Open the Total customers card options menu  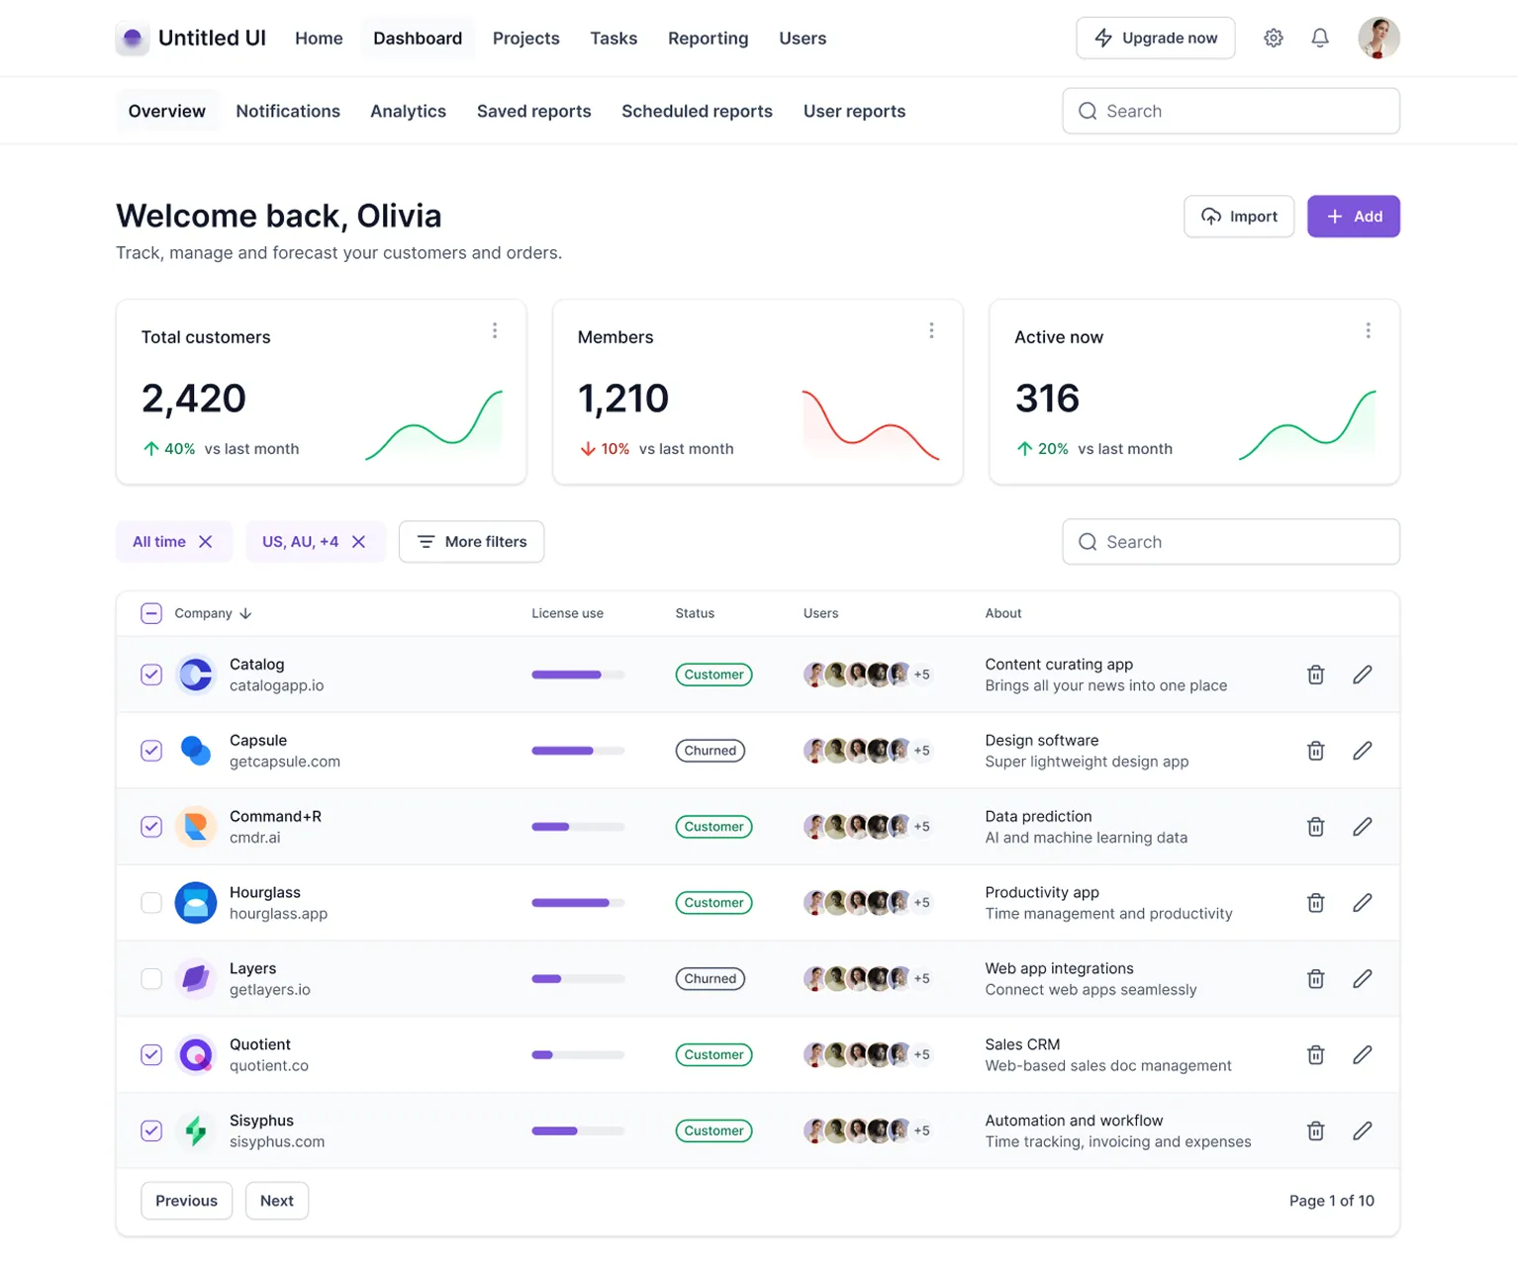pos(495,330)
